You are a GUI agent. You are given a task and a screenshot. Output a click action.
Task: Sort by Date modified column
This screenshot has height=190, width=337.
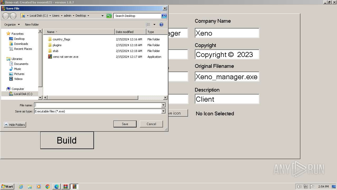[x=130, y=32]
